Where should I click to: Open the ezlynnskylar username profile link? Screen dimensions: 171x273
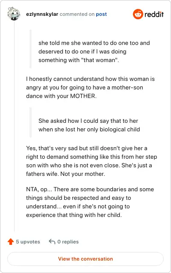coord(42,14)
